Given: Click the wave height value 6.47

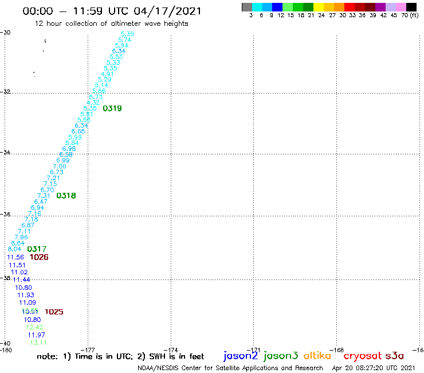Looking at the screenshot, I should click(41, 201).
